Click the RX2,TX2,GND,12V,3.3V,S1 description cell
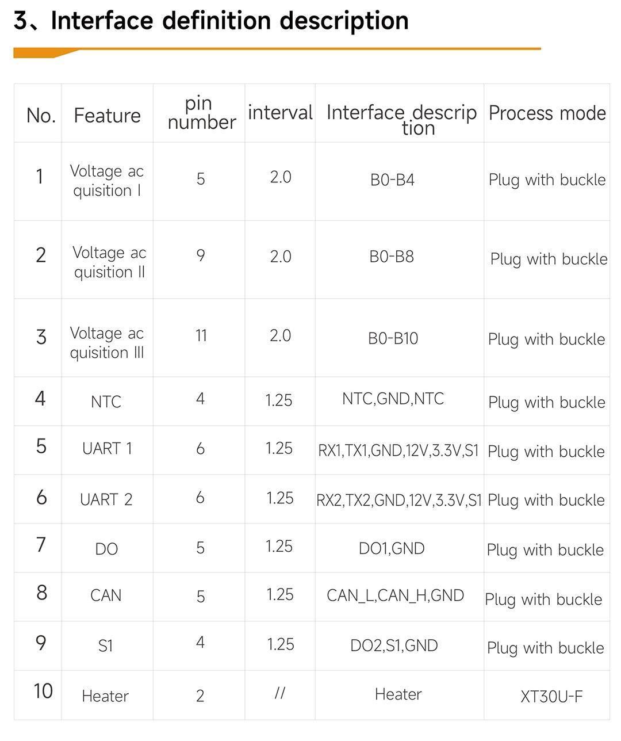This screenshot has height=741, width=621. coord(399,499)
